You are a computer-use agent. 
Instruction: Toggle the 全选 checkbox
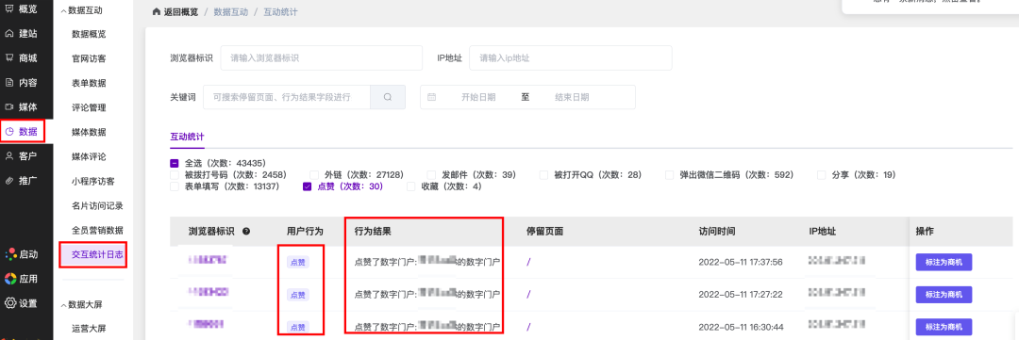175,163
